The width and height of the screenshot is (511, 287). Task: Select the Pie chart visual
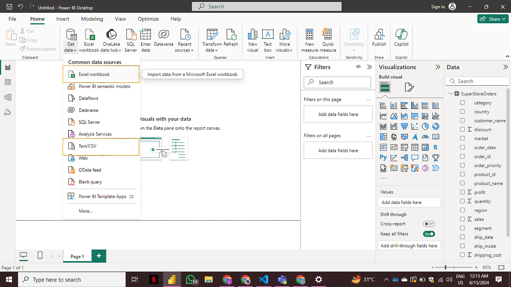pos(425,126)
